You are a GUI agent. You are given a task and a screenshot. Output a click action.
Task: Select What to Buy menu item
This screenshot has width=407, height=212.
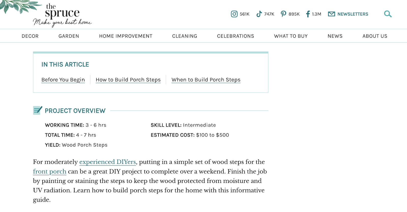point(291,36)
